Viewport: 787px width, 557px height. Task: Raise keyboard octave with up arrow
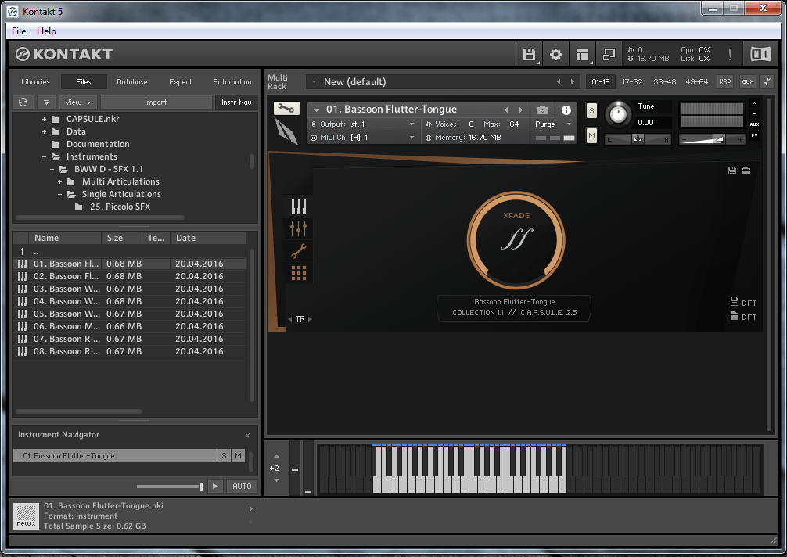pyautogui.click(x=276, y=456)
